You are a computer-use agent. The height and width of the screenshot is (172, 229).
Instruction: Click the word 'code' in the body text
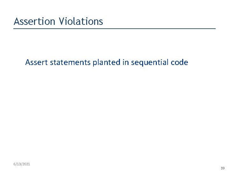click(179, 62)
